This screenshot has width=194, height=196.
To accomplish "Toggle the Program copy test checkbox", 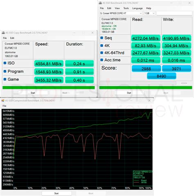I will (5, 71).
